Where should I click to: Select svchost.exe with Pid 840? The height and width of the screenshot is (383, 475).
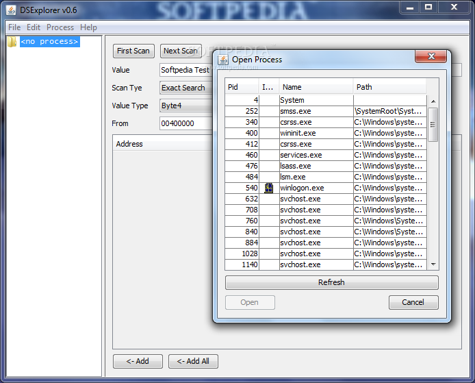[326, 232]
